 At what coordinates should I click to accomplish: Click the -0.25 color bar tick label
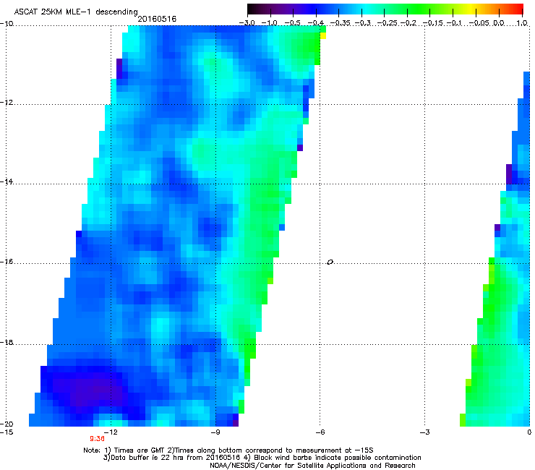[388, 23]
